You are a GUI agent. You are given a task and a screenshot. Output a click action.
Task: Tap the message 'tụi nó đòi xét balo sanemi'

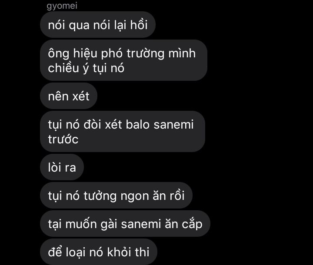(123, 132)
